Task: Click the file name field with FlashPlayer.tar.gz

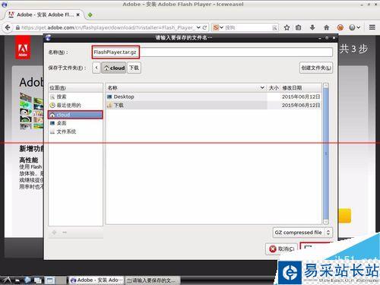Action: pyautogui.click(x=212, y=52)
